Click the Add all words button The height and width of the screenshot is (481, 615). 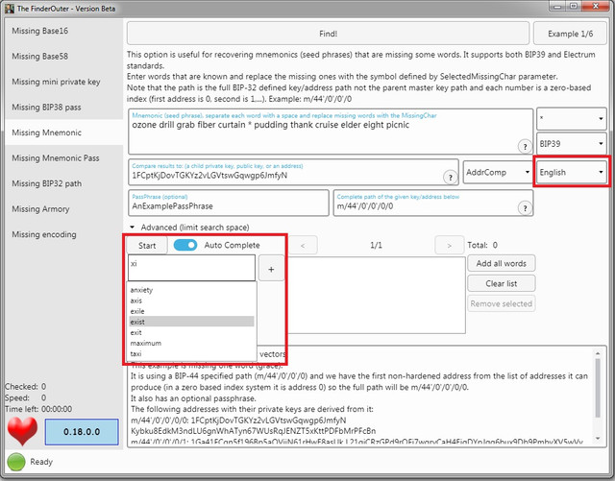[x=502, y=263]
